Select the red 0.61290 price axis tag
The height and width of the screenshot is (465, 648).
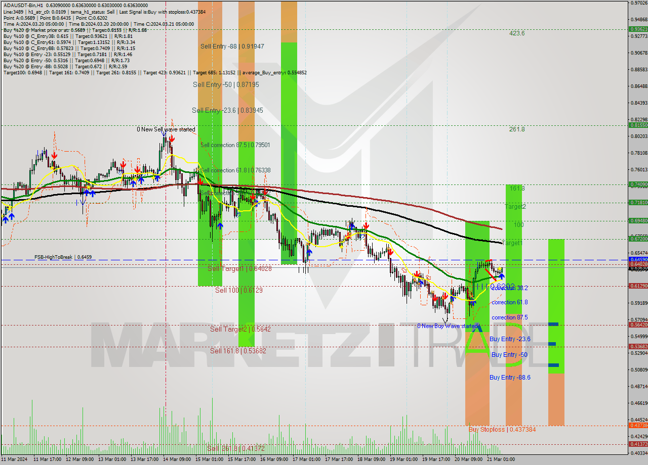pyautogui.click(x=638, y=286)
